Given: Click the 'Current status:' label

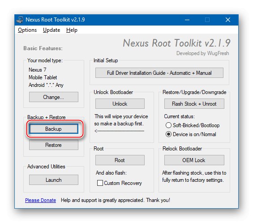Looking at the screenshot, I should click(179, 116).
